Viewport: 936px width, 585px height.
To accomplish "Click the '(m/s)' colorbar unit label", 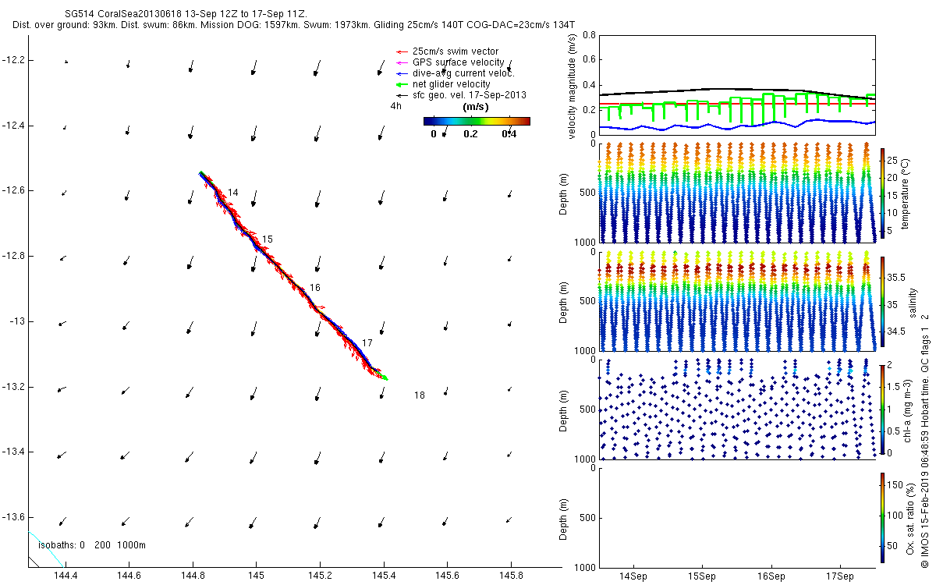I will point(476,107).
